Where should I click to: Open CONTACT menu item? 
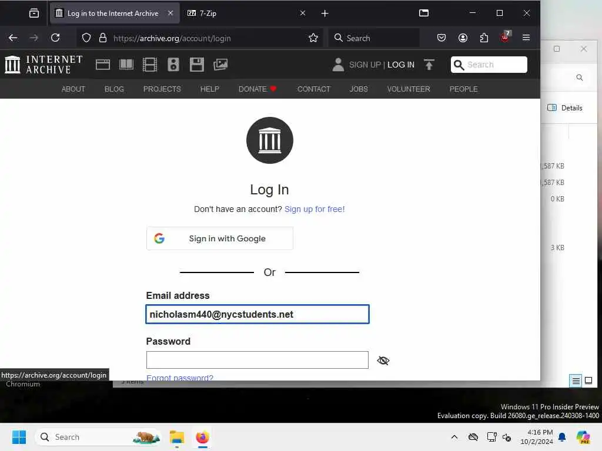(x=314, y=89)
